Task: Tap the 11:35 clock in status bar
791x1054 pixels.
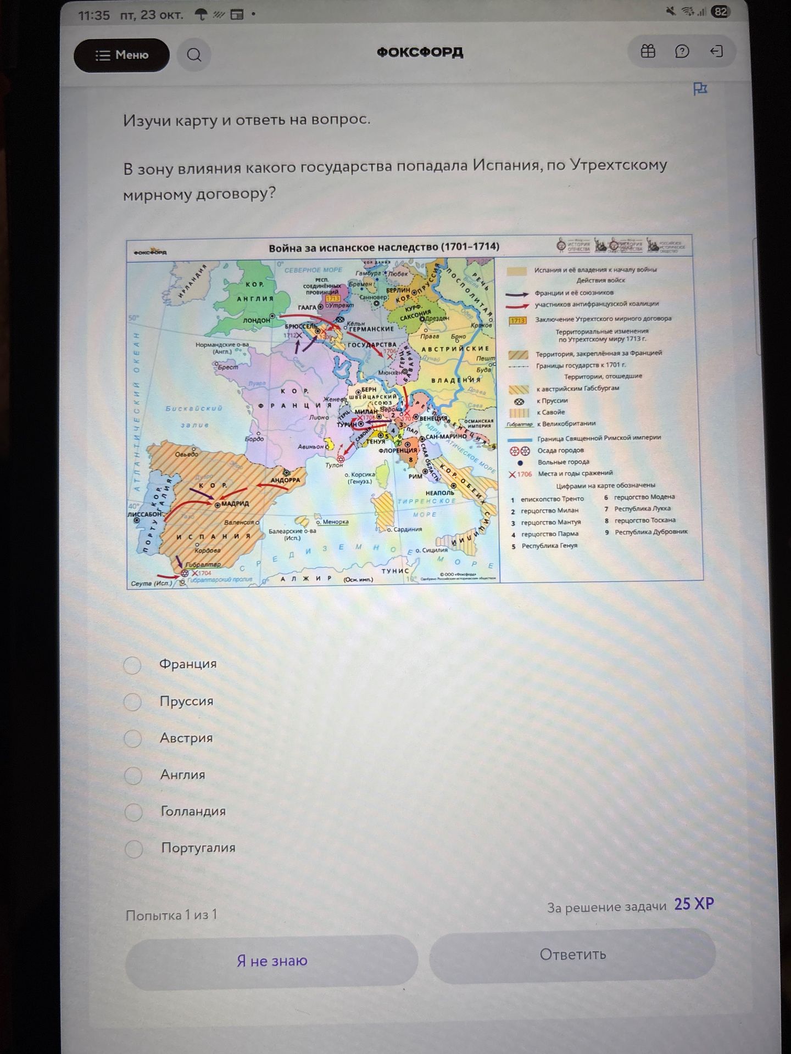Action: [94, 15]
